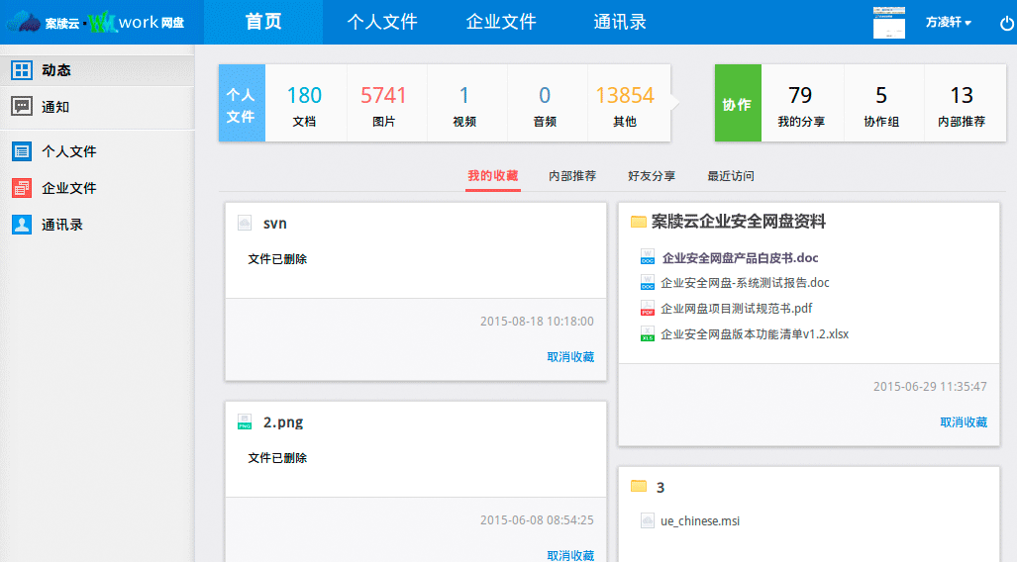Image resolution: width=1017 pixels, height=562 pixels.
Task: Go to 通讯录 in top navigation
Action: pyautogui.click(x=620, y=22)
